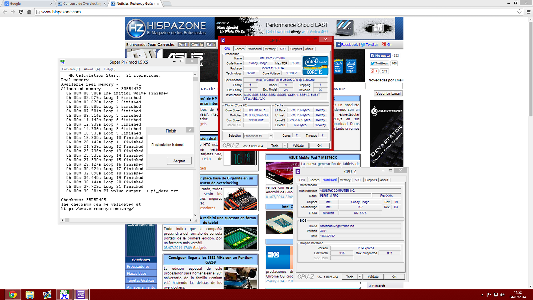Click the Super PI horizontal scrollbar
Screen dimensions: 533x300
[127, 220]
